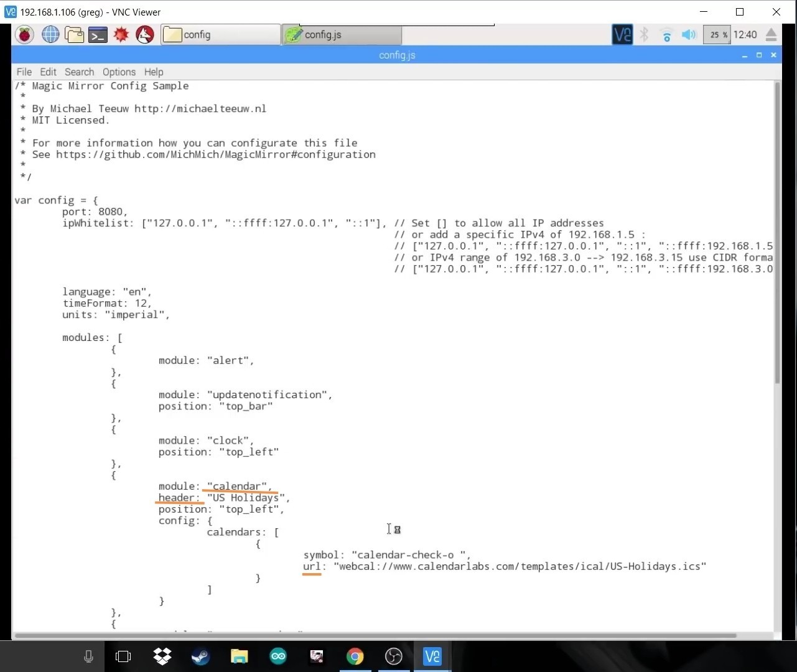Minimize the config.js editor window
The height and width of the screenshot is (672, 797).
(745, 55)
